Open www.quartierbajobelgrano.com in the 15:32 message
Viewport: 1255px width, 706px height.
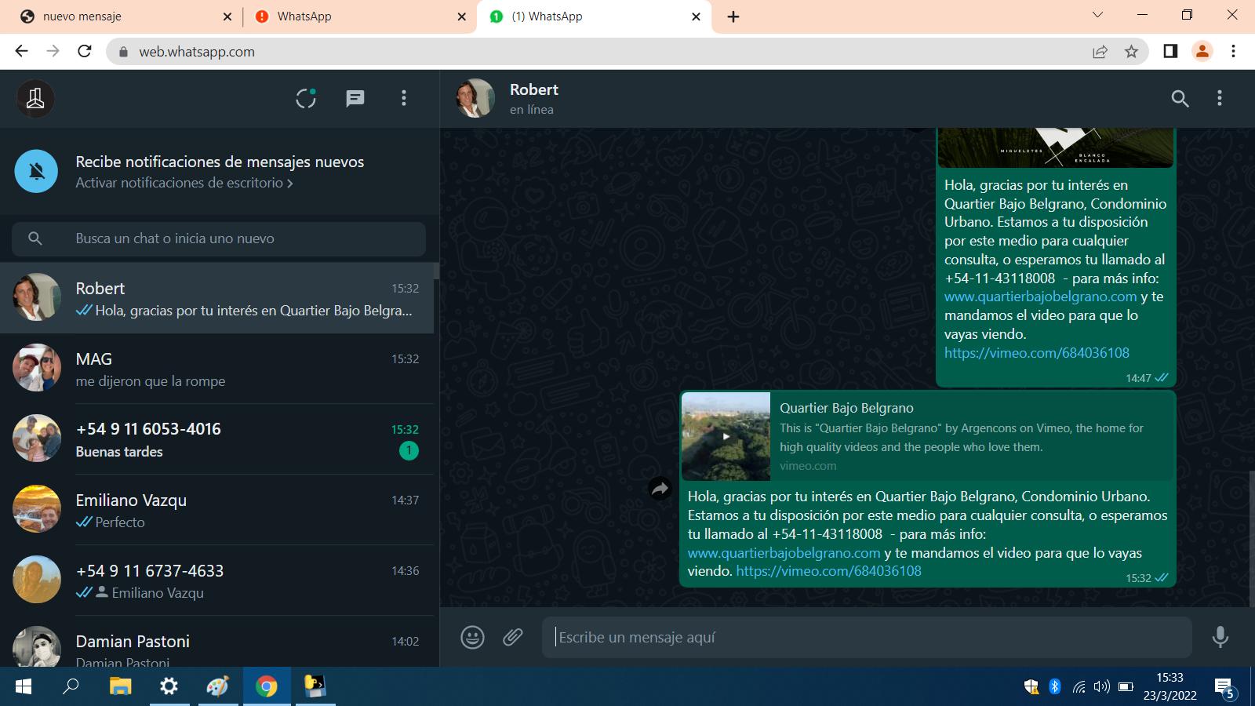pos(784,553)
